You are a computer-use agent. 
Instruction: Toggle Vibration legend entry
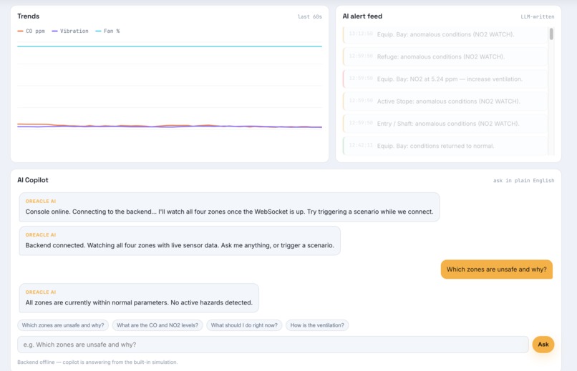70,31
